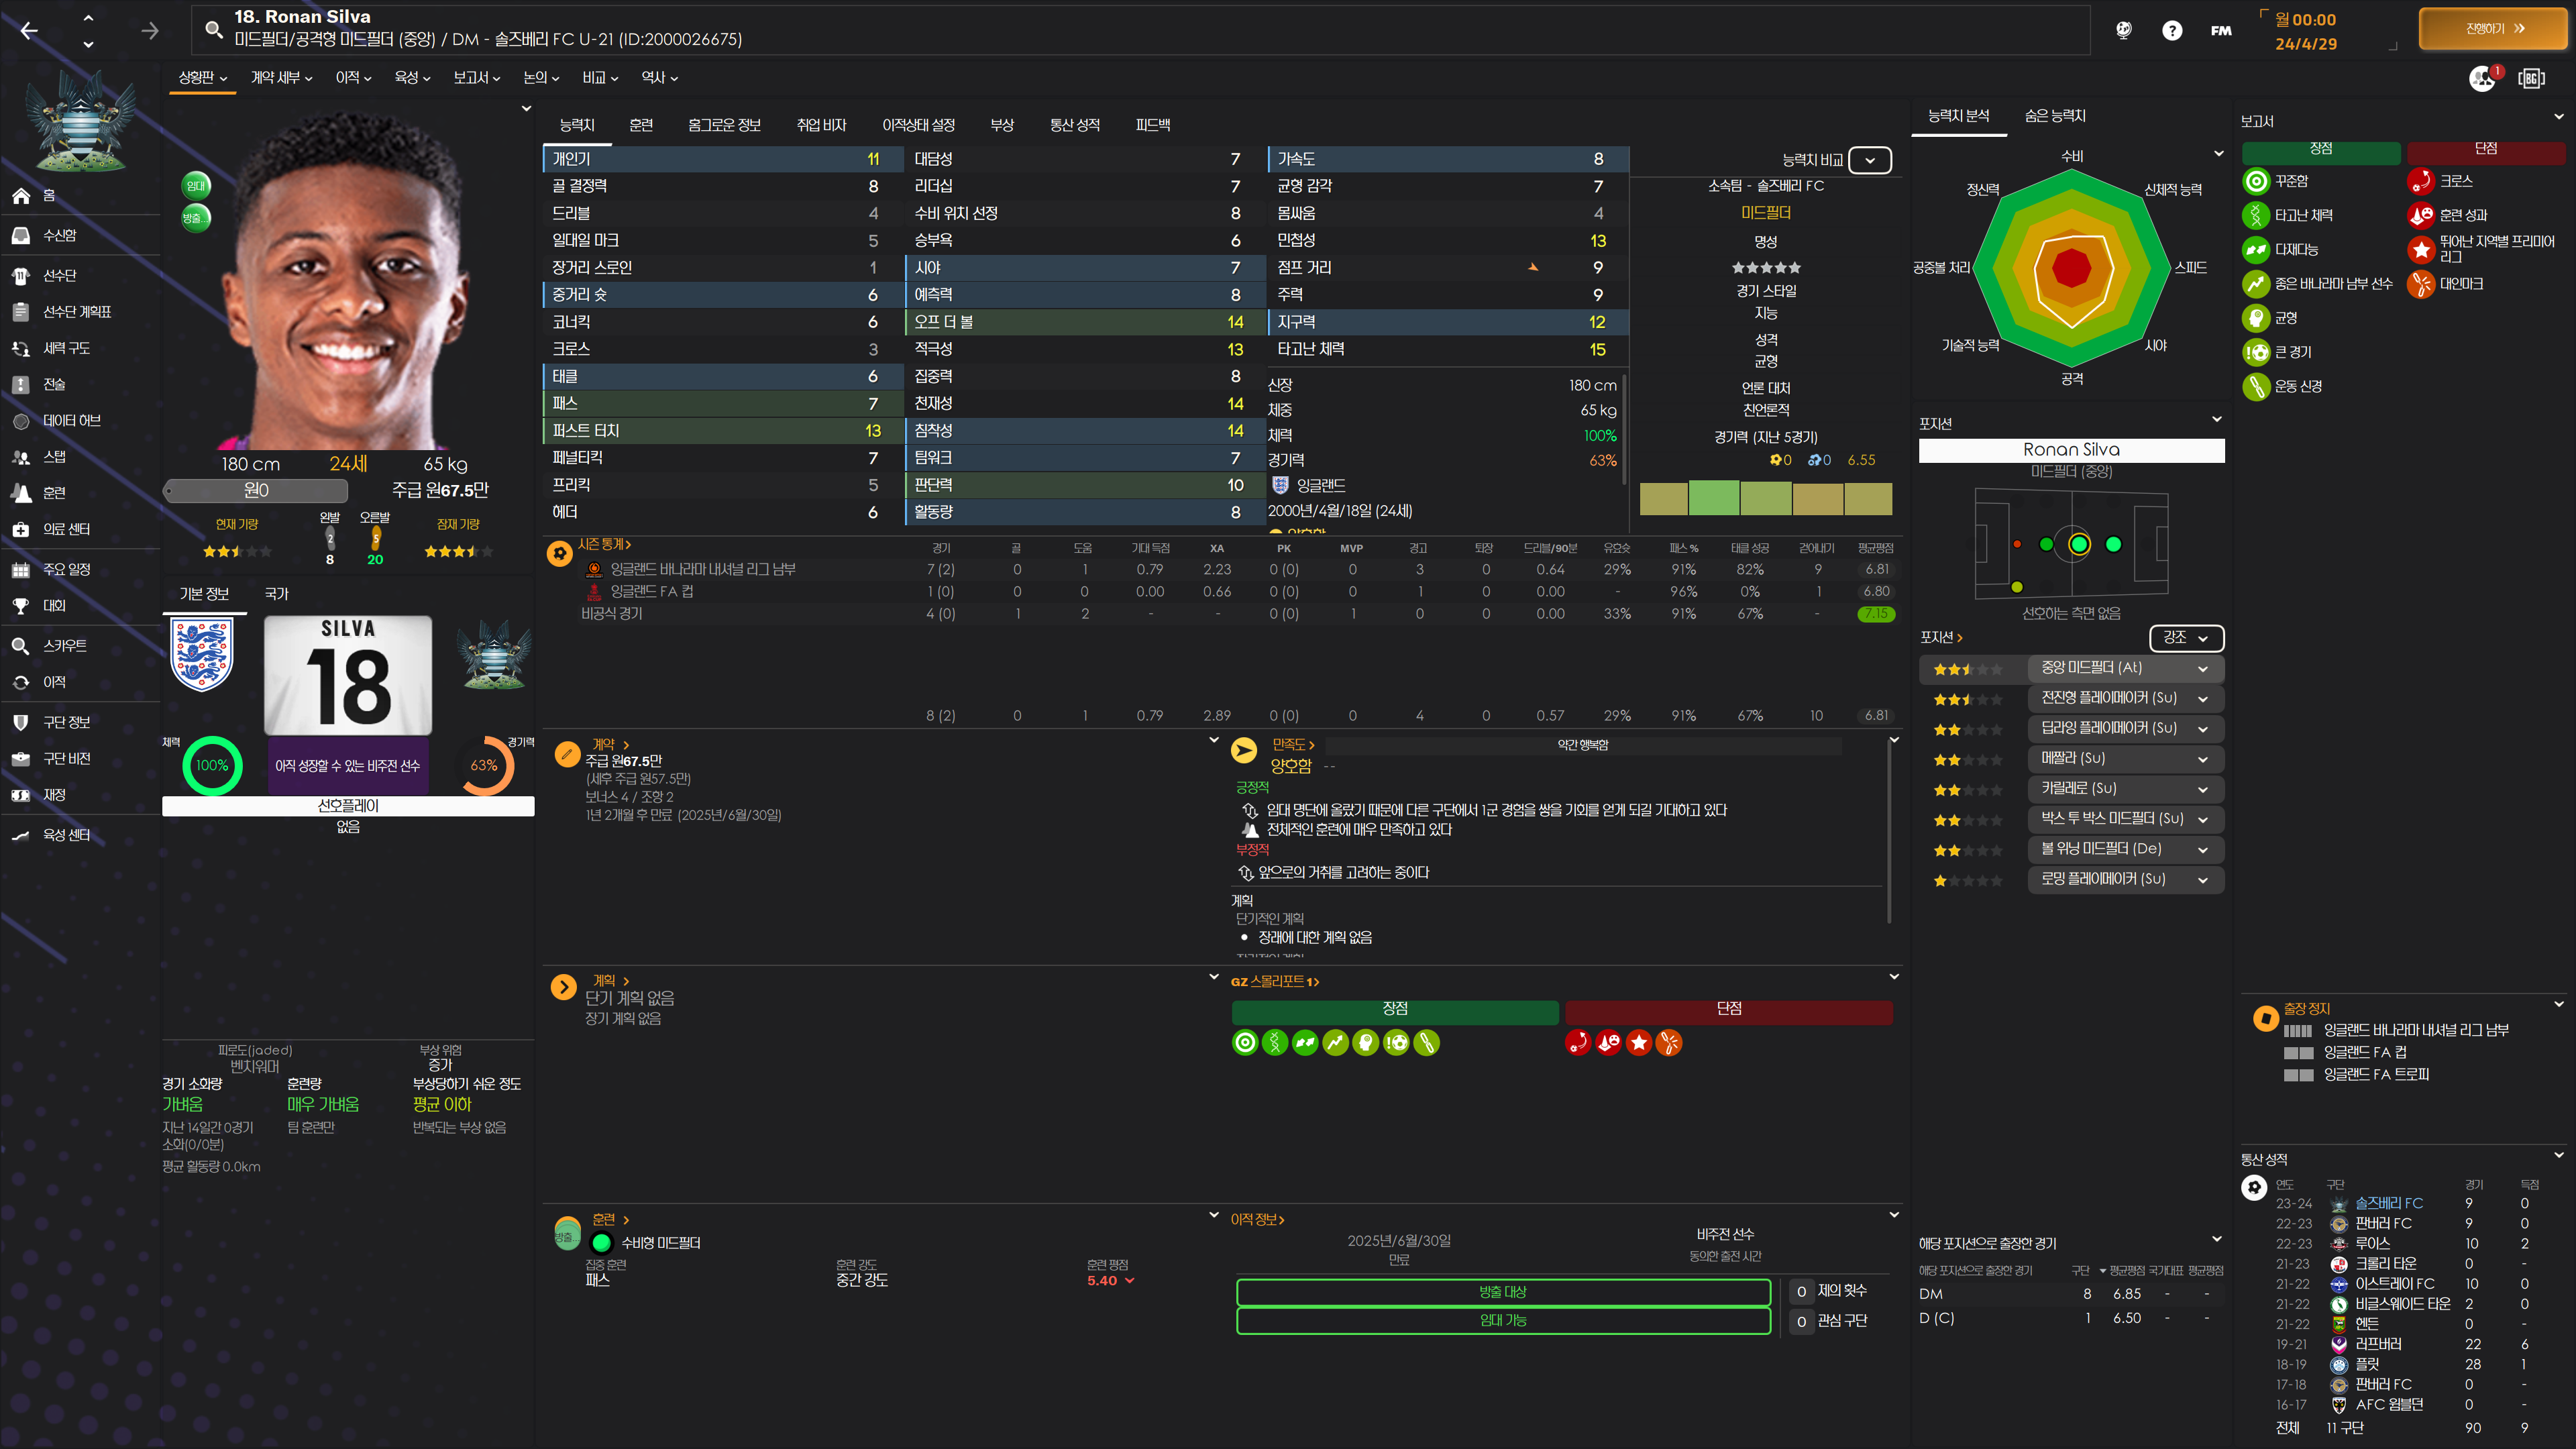2576x1449 pixels.
Task: Click the 스카우트 scouting sidebar icon
Action: point(21,646)
